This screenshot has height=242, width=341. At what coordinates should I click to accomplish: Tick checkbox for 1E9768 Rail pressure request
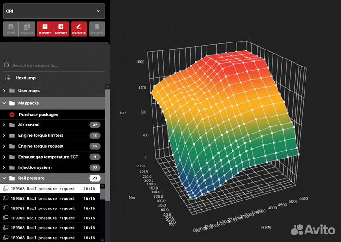[x=6, y=208]
